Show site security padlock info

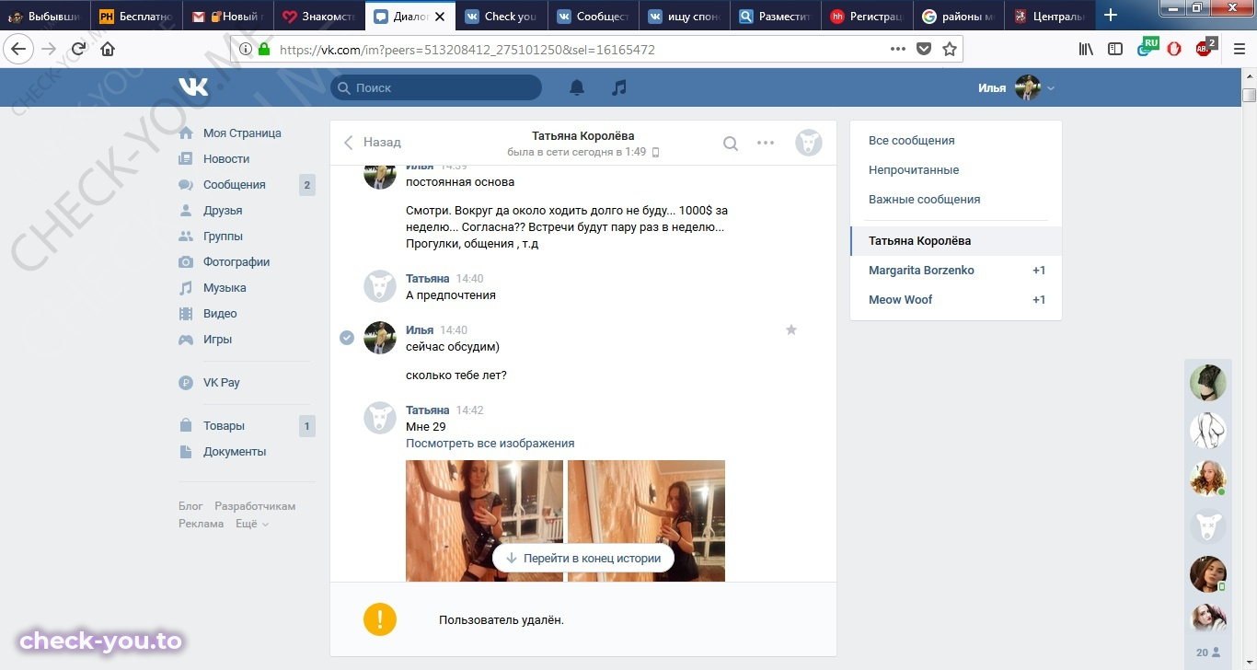point(264,49)
